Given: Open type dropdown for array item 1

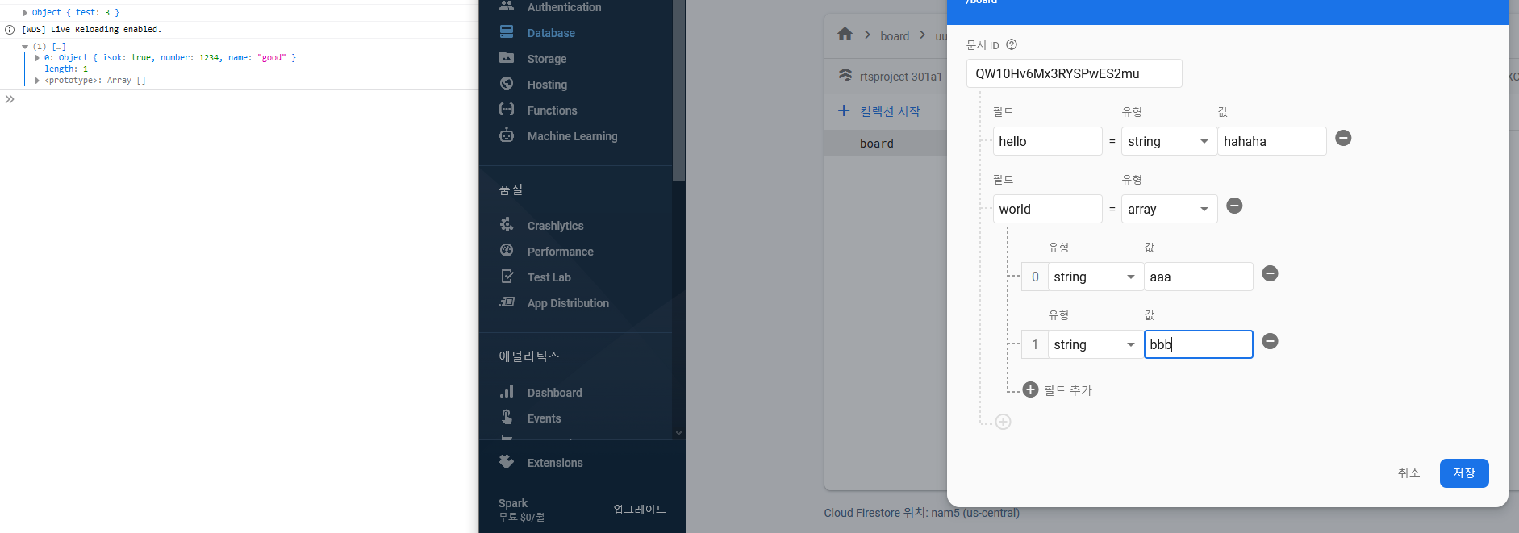Looking at the screenshot, I should [1095, 344].
